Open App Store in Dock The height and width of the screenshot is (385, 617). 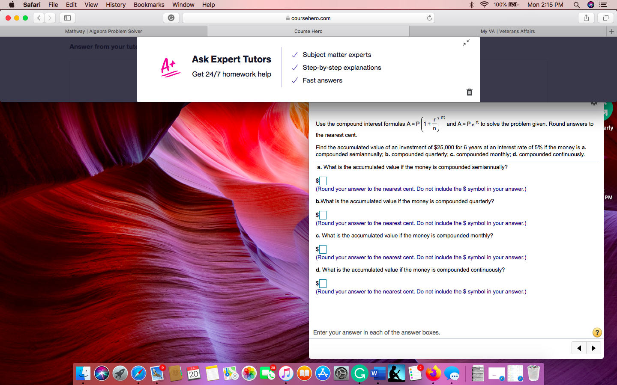pos(323,373)
